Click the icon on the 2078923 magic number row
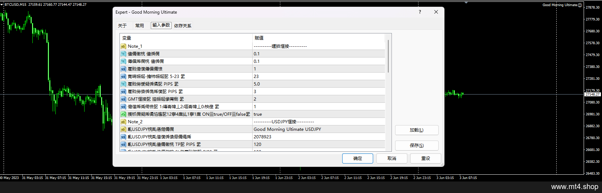The width and height of the screenshot is (602, 193). tap(123, 137)
